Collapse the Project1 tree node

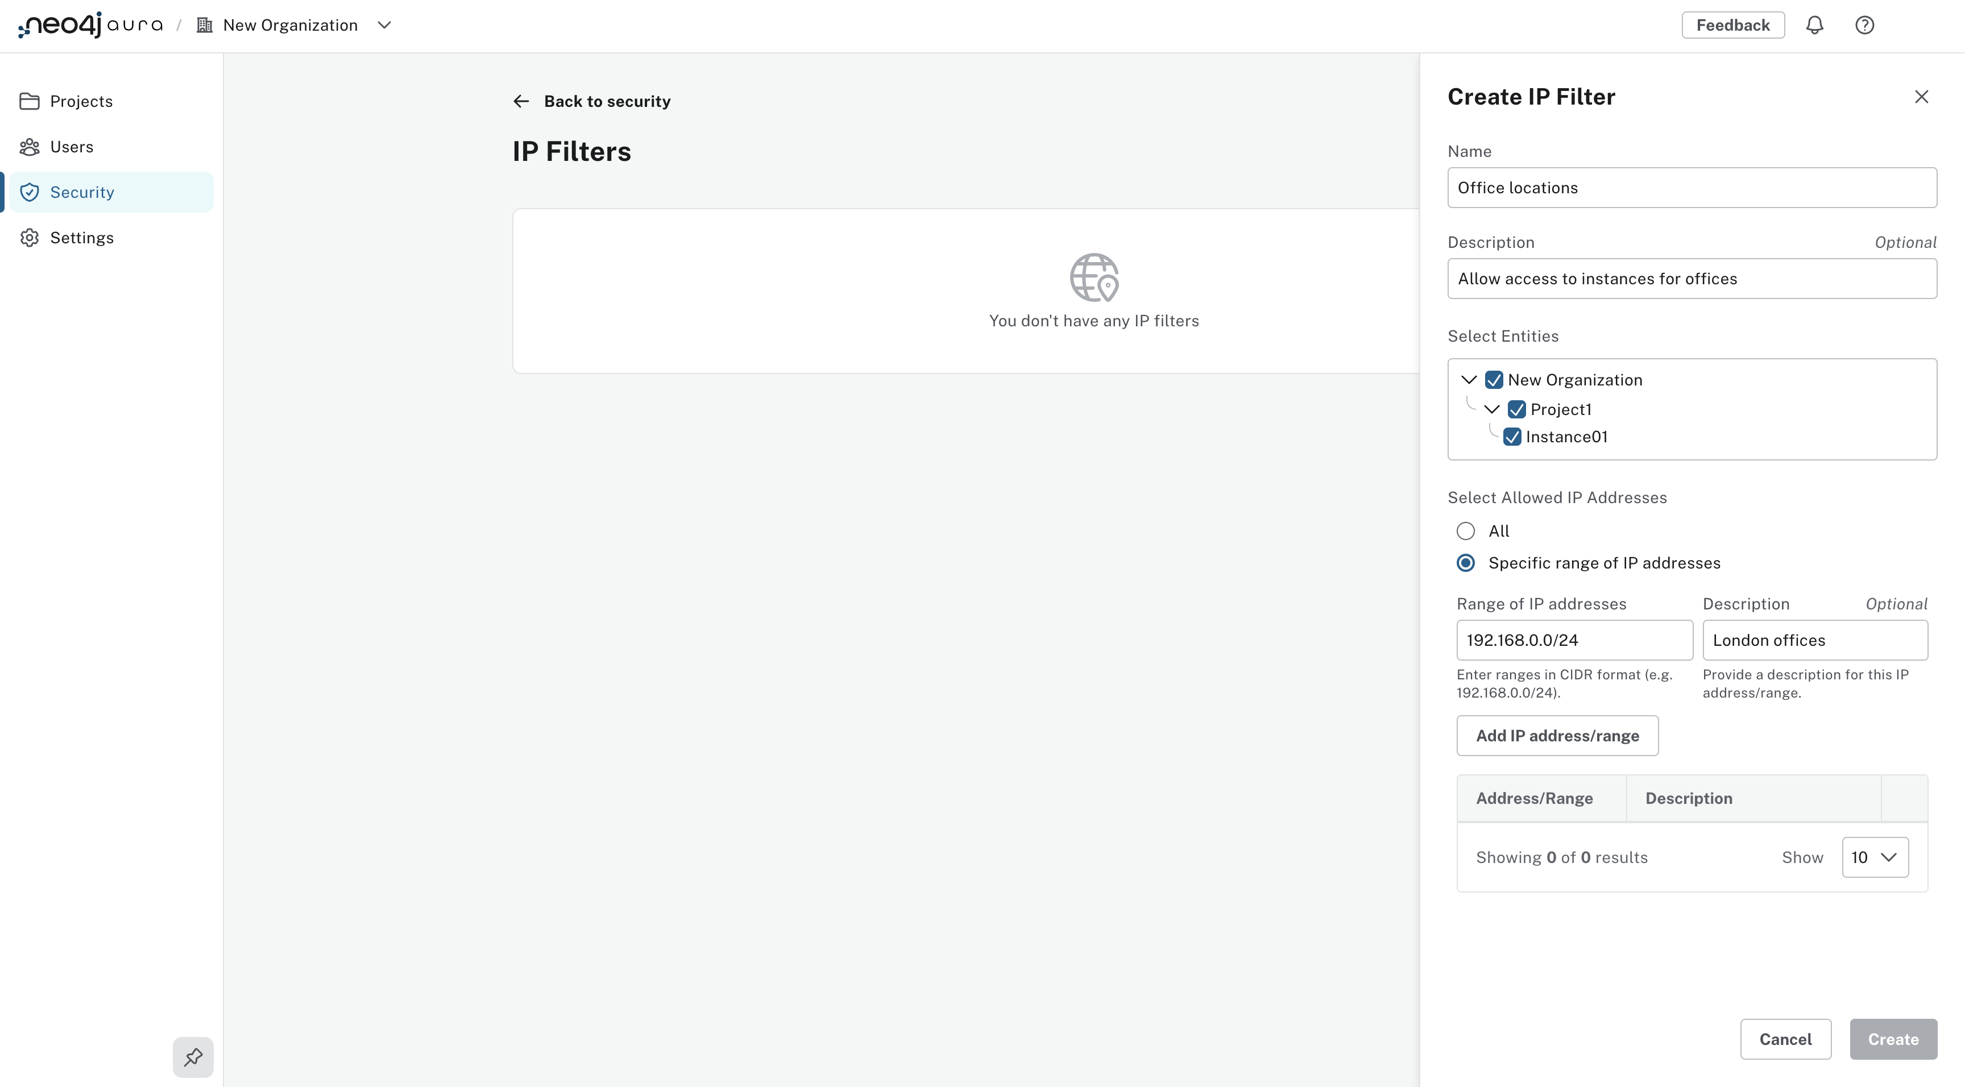click(x=1491, y=410)
